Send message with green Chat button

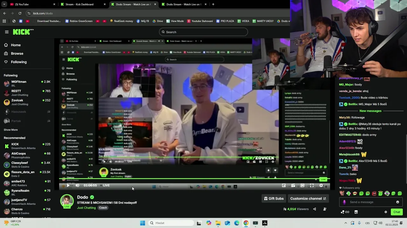click(x=397, y=212)
